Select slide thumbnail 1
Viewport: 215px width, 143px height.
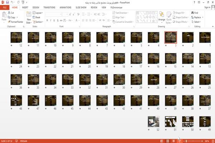click(x=205, y=37)
